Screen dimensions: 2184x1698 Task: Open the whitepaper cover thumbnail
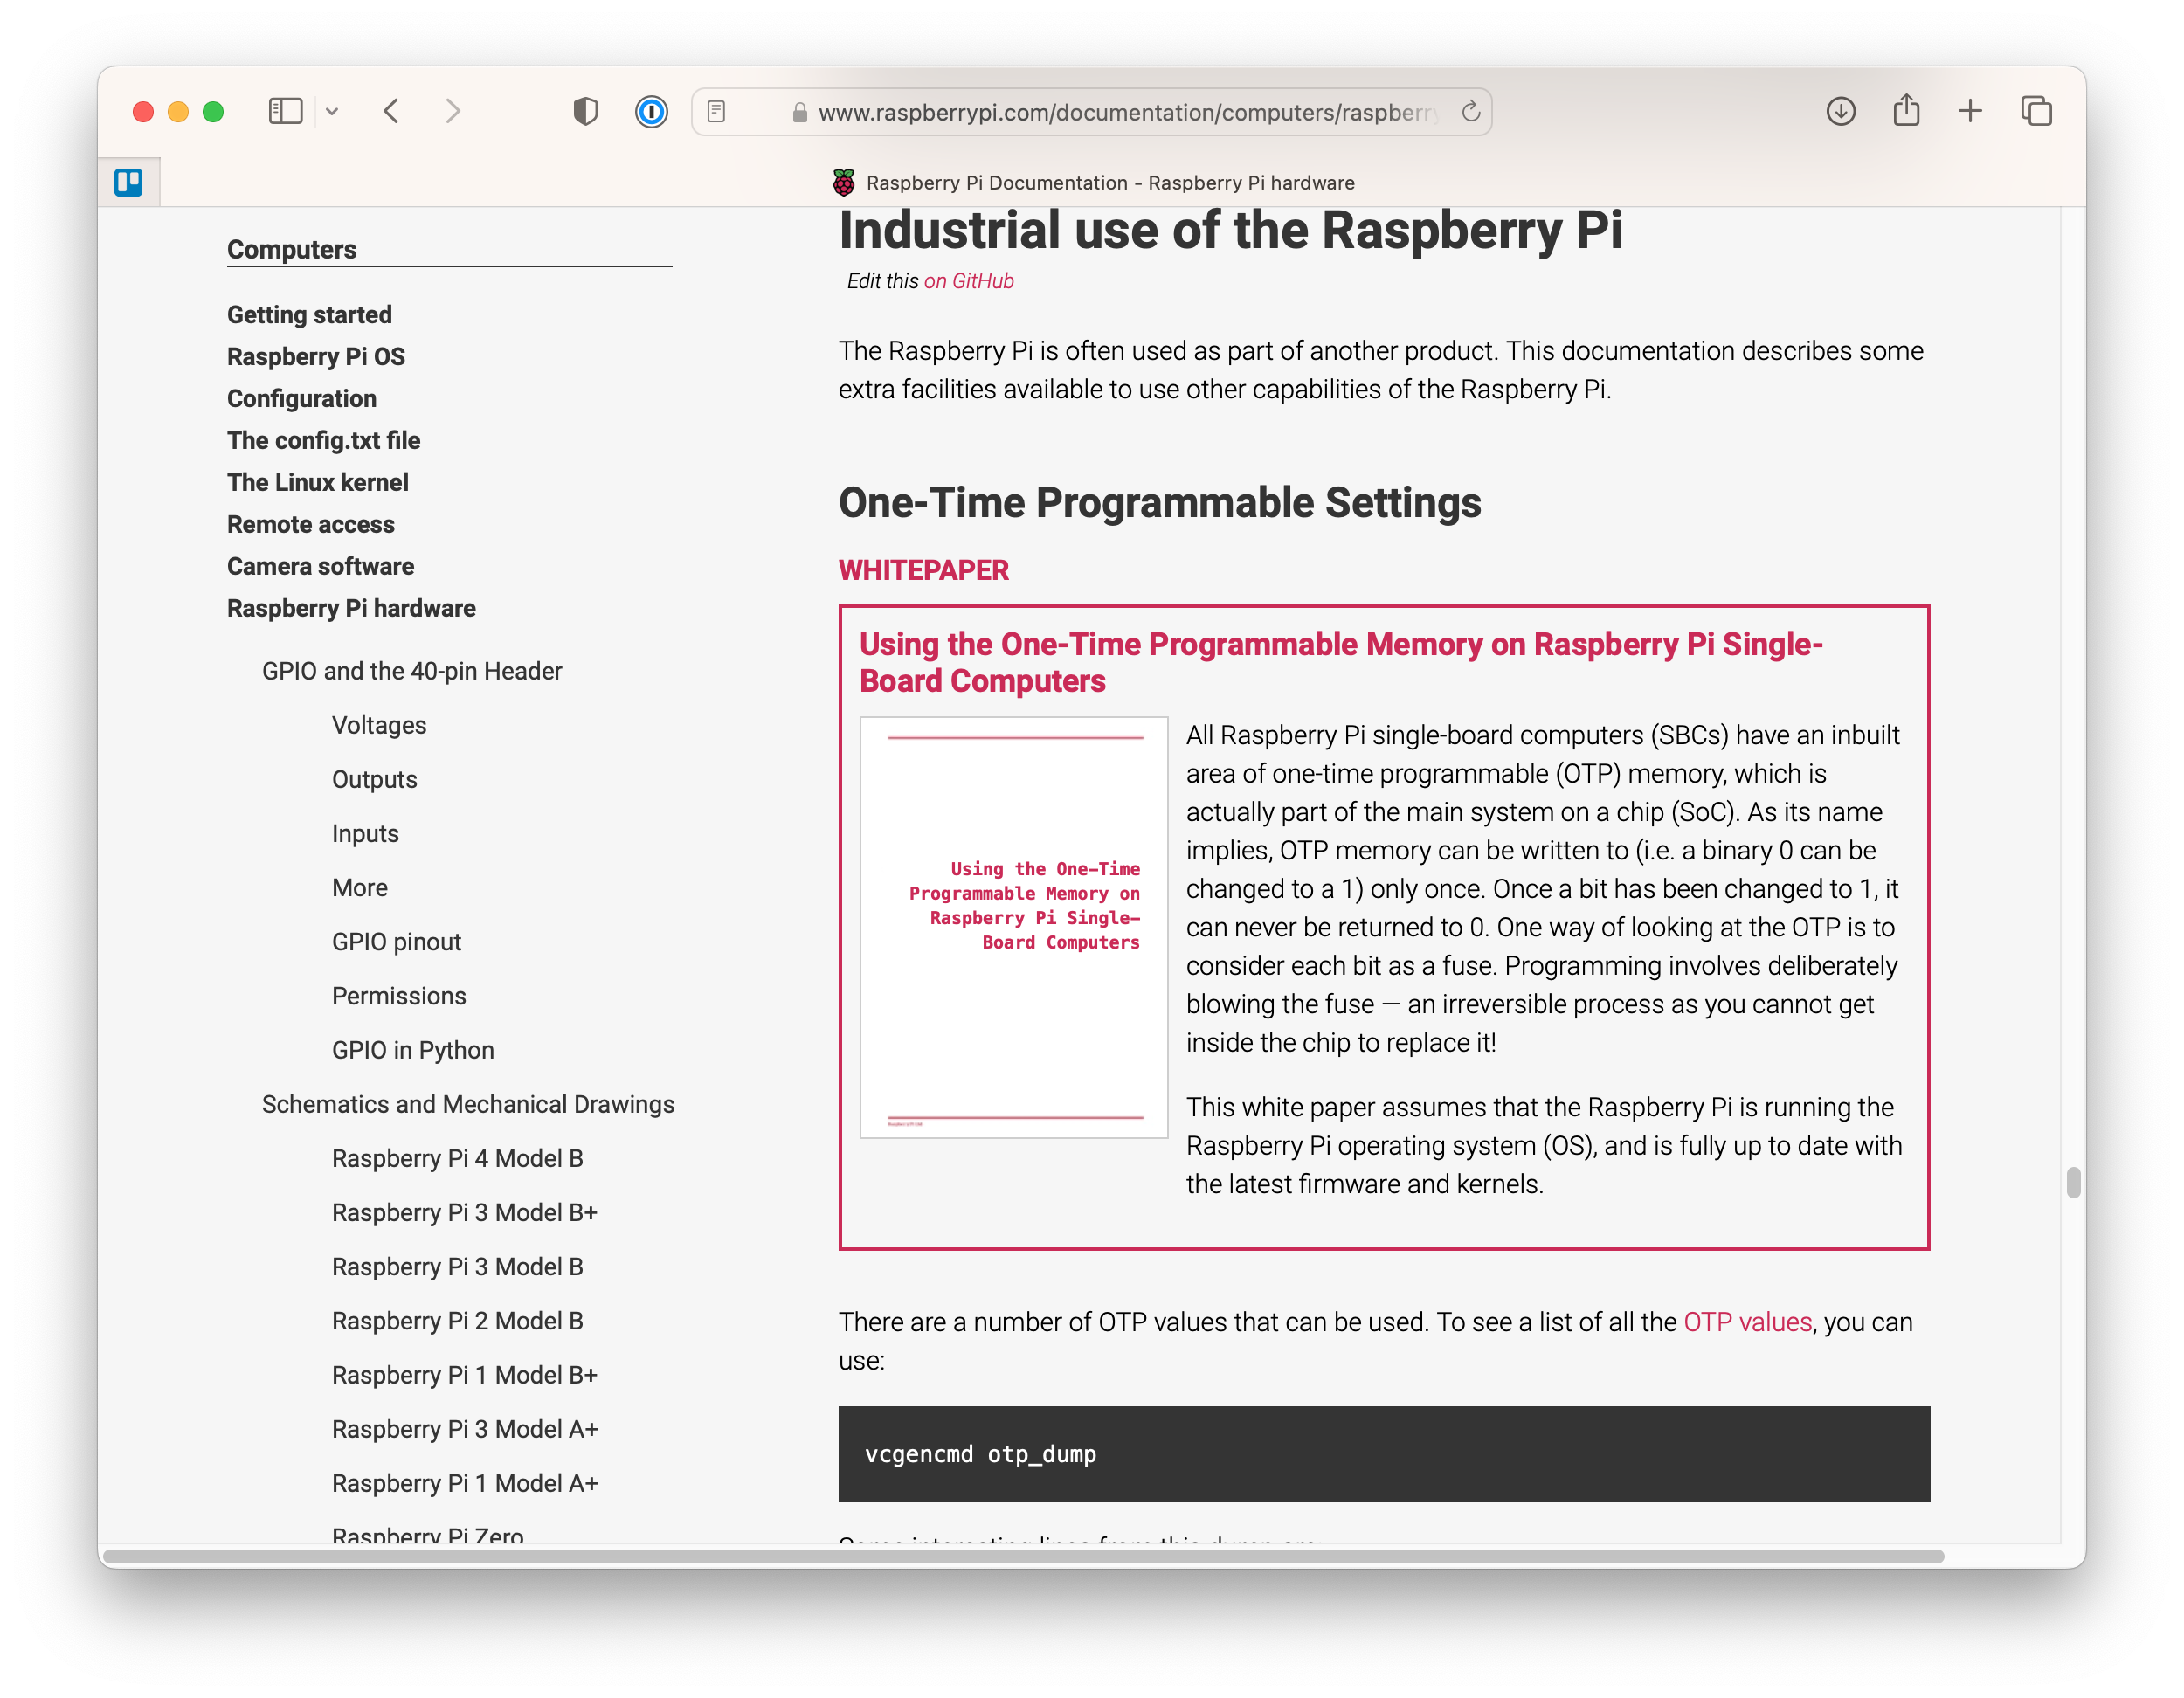[x=1013, y=926]
